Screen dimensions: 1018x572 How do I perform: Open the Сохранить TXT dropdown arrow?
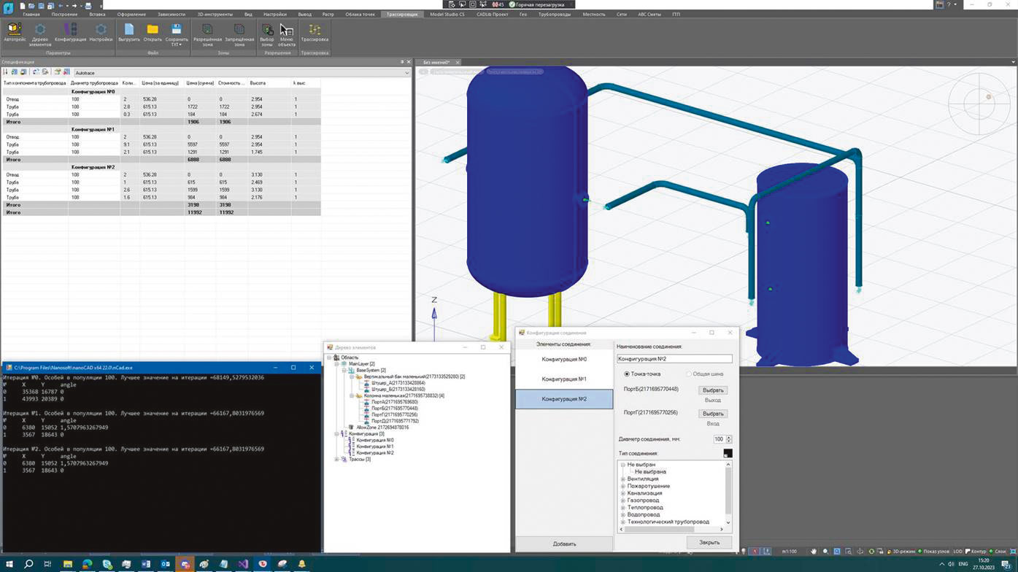[x=180, y=45]
